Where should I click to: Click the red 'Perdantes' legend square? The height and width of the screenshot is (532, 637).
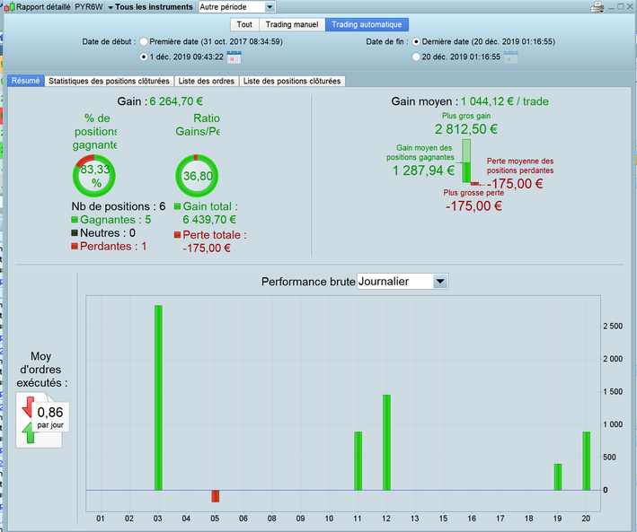click(75, 246)
